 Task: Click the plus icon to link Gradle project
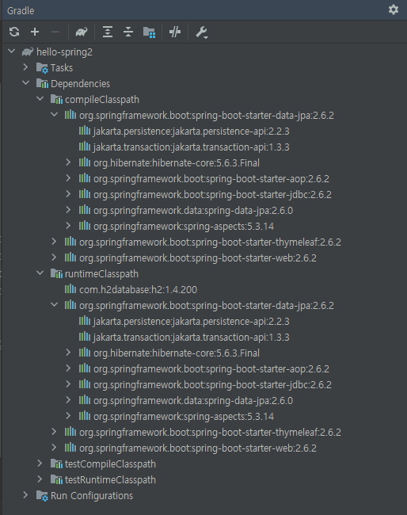pos(35,32)
